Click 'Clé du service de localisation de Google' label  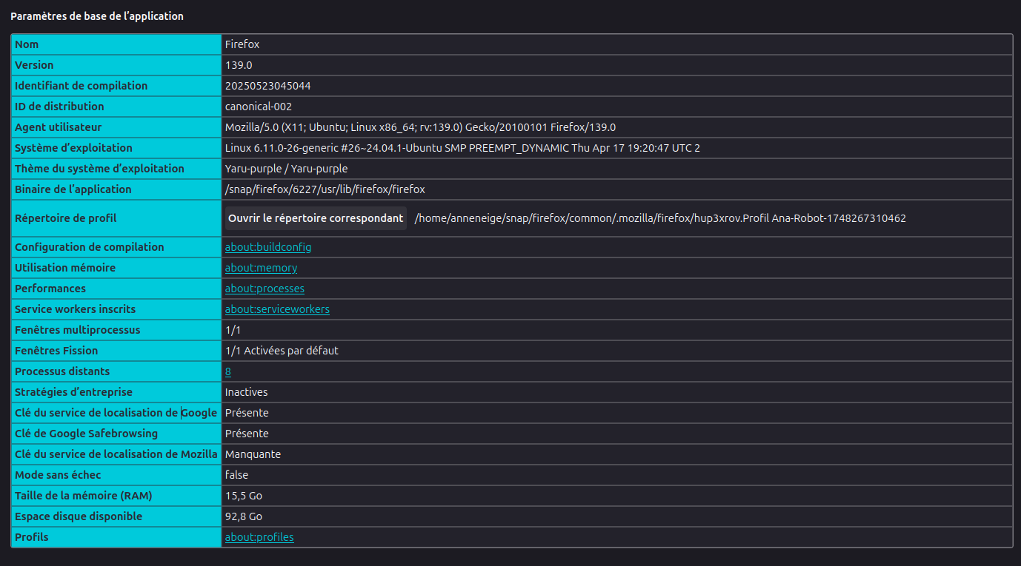[116, 413]
